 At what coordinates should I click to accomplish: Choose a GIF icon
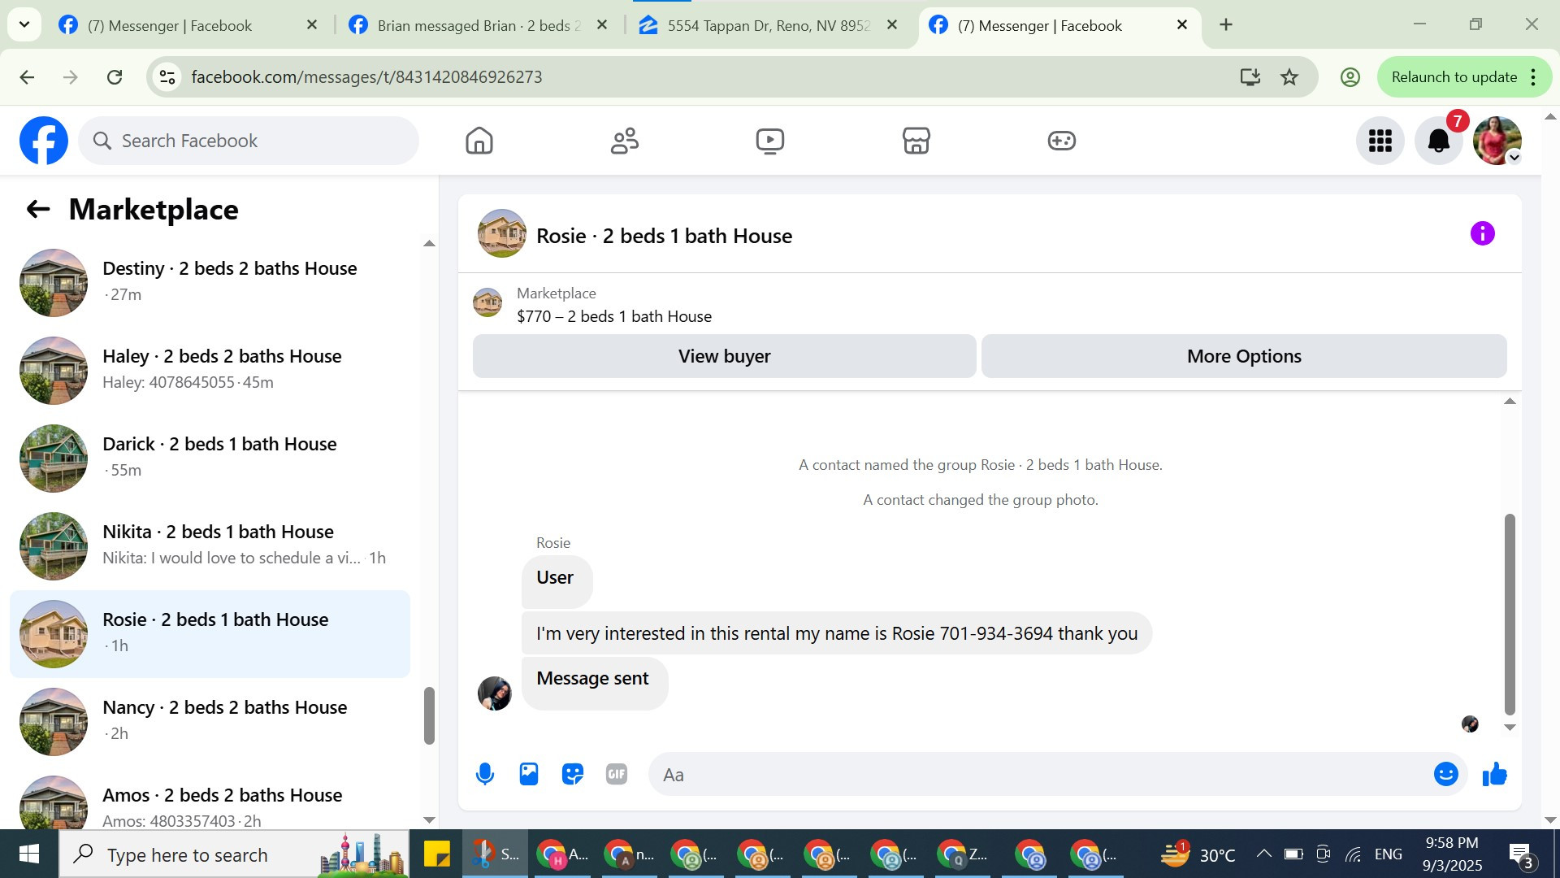click(617, 775)
